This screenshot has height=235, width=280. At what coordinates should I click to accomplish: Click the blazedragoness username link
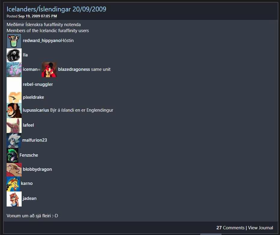tap(74, 69)
